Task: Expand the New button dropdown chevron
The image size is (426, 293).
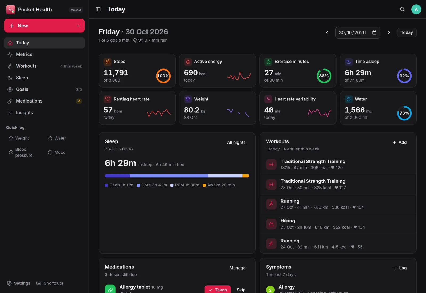Action: click(78, 26)
